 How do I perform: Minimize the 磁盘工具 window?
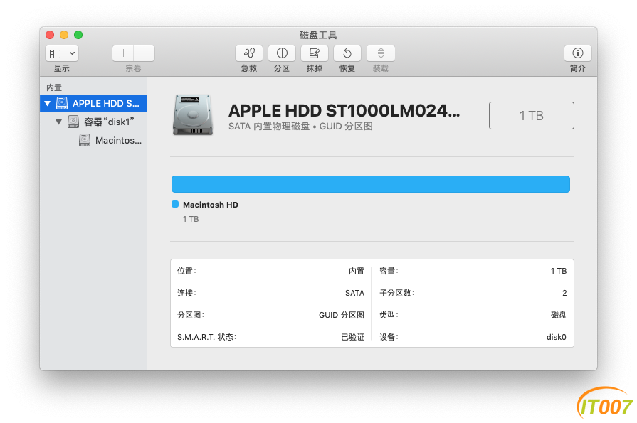click(x=64, y=35)
